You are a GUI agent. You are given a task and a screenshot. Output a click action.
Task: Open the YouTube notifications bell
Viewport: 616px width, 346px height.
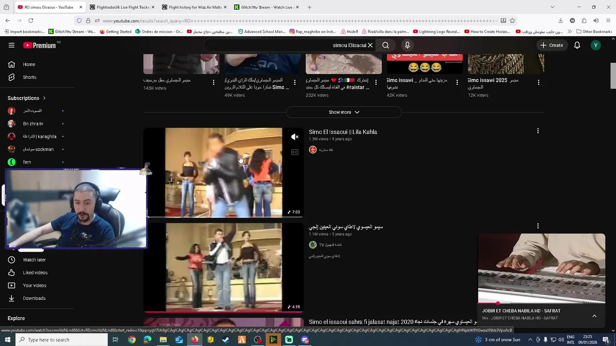pos(577,45)
